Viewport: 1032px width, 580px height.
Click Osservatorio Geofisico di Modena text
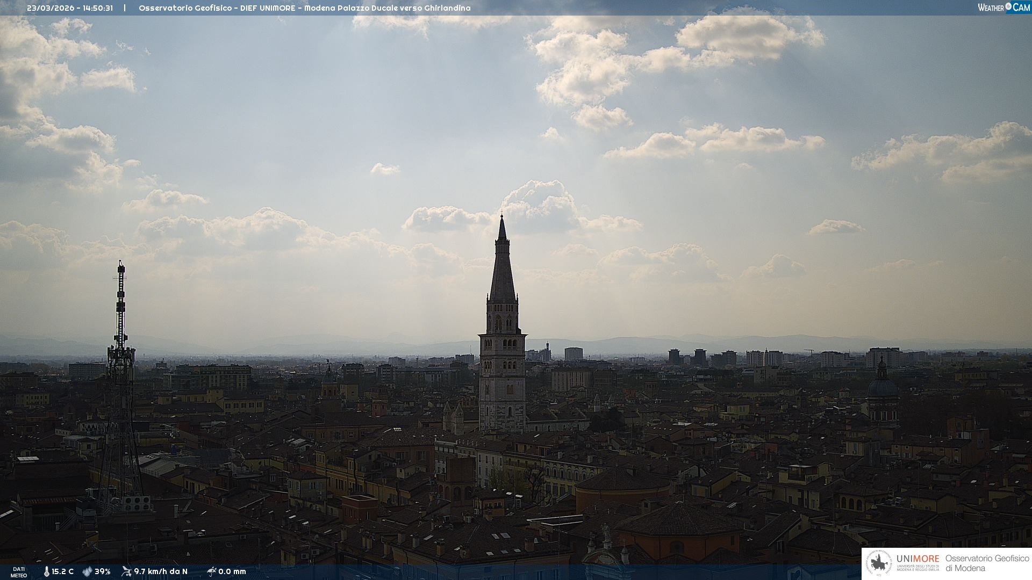[x=987, y=563]
